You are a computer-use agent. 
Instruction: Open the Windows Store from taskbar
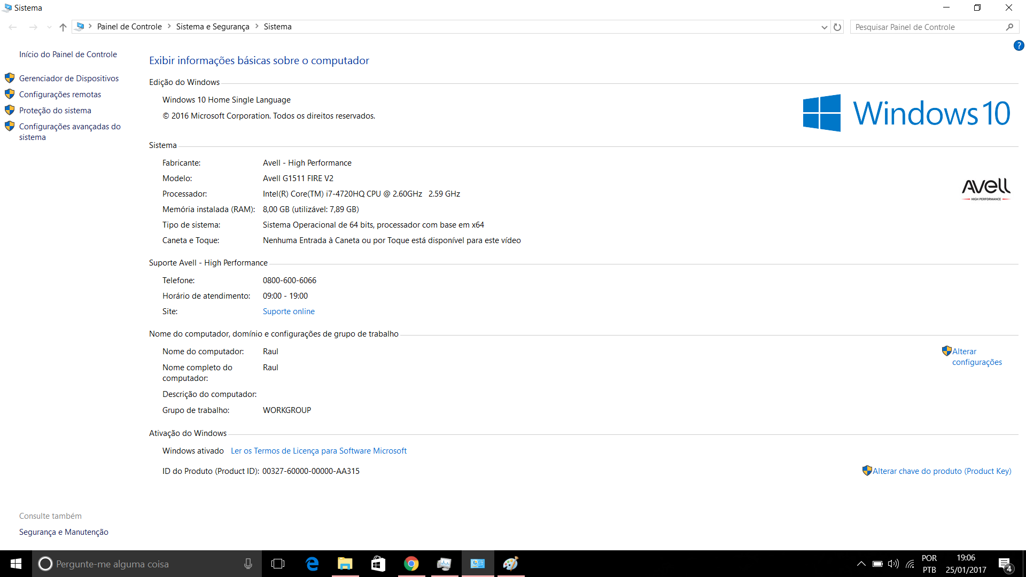point(378,564)
